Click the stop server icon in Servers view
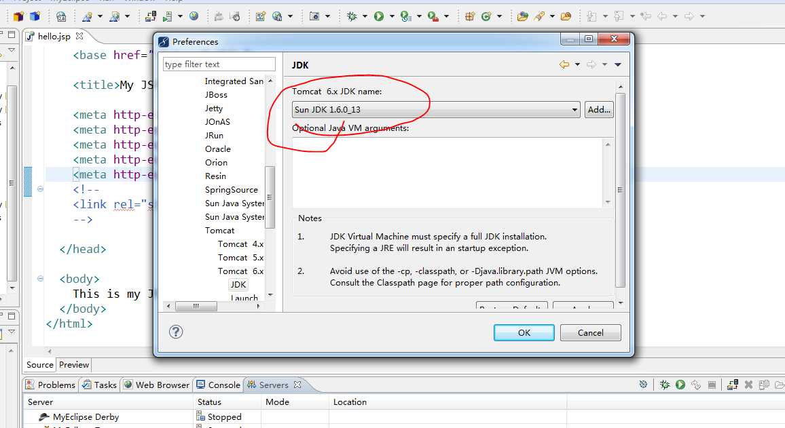 tap(712, 385)
